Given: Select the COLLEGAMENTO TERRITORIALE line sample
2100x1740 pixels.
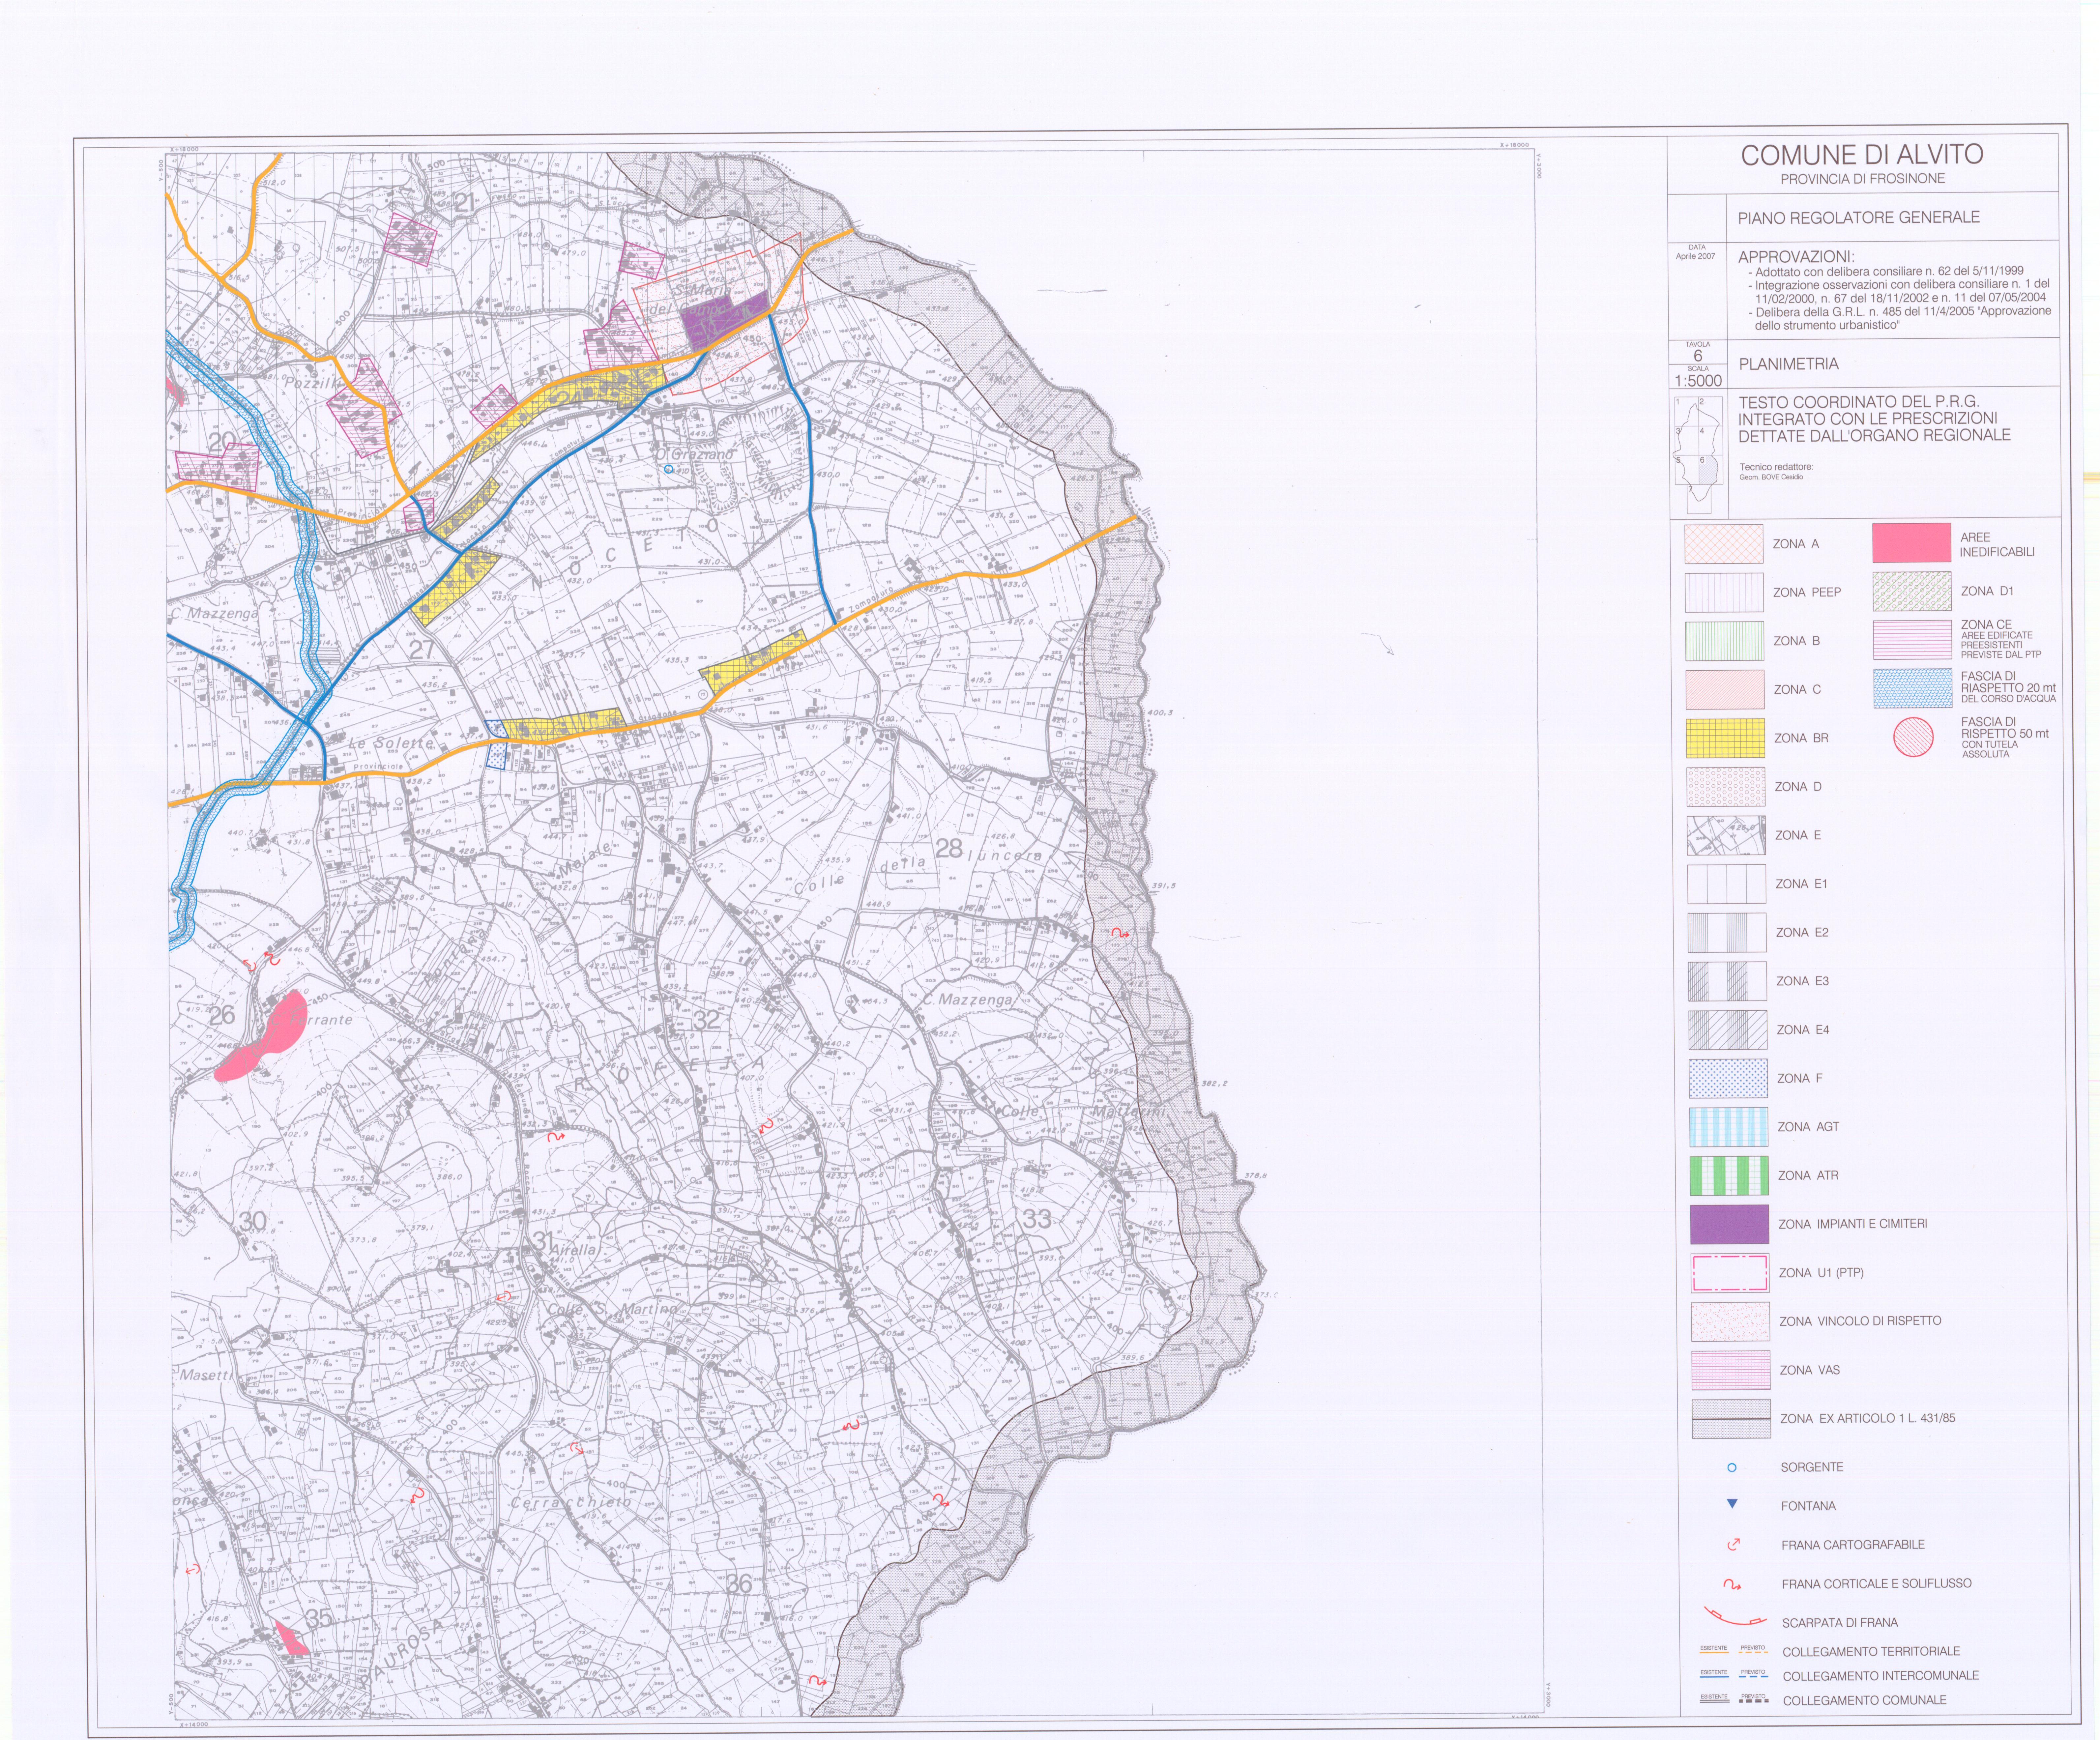Looking at the screenshot, I should click(x=1734, y=1651).
